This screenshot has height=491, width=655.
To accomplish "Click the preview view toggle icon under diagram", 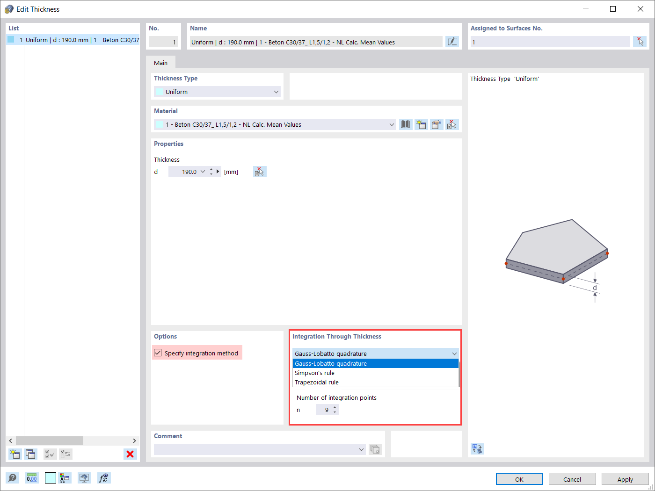I will pyautogui.click(x=477, y=449).
